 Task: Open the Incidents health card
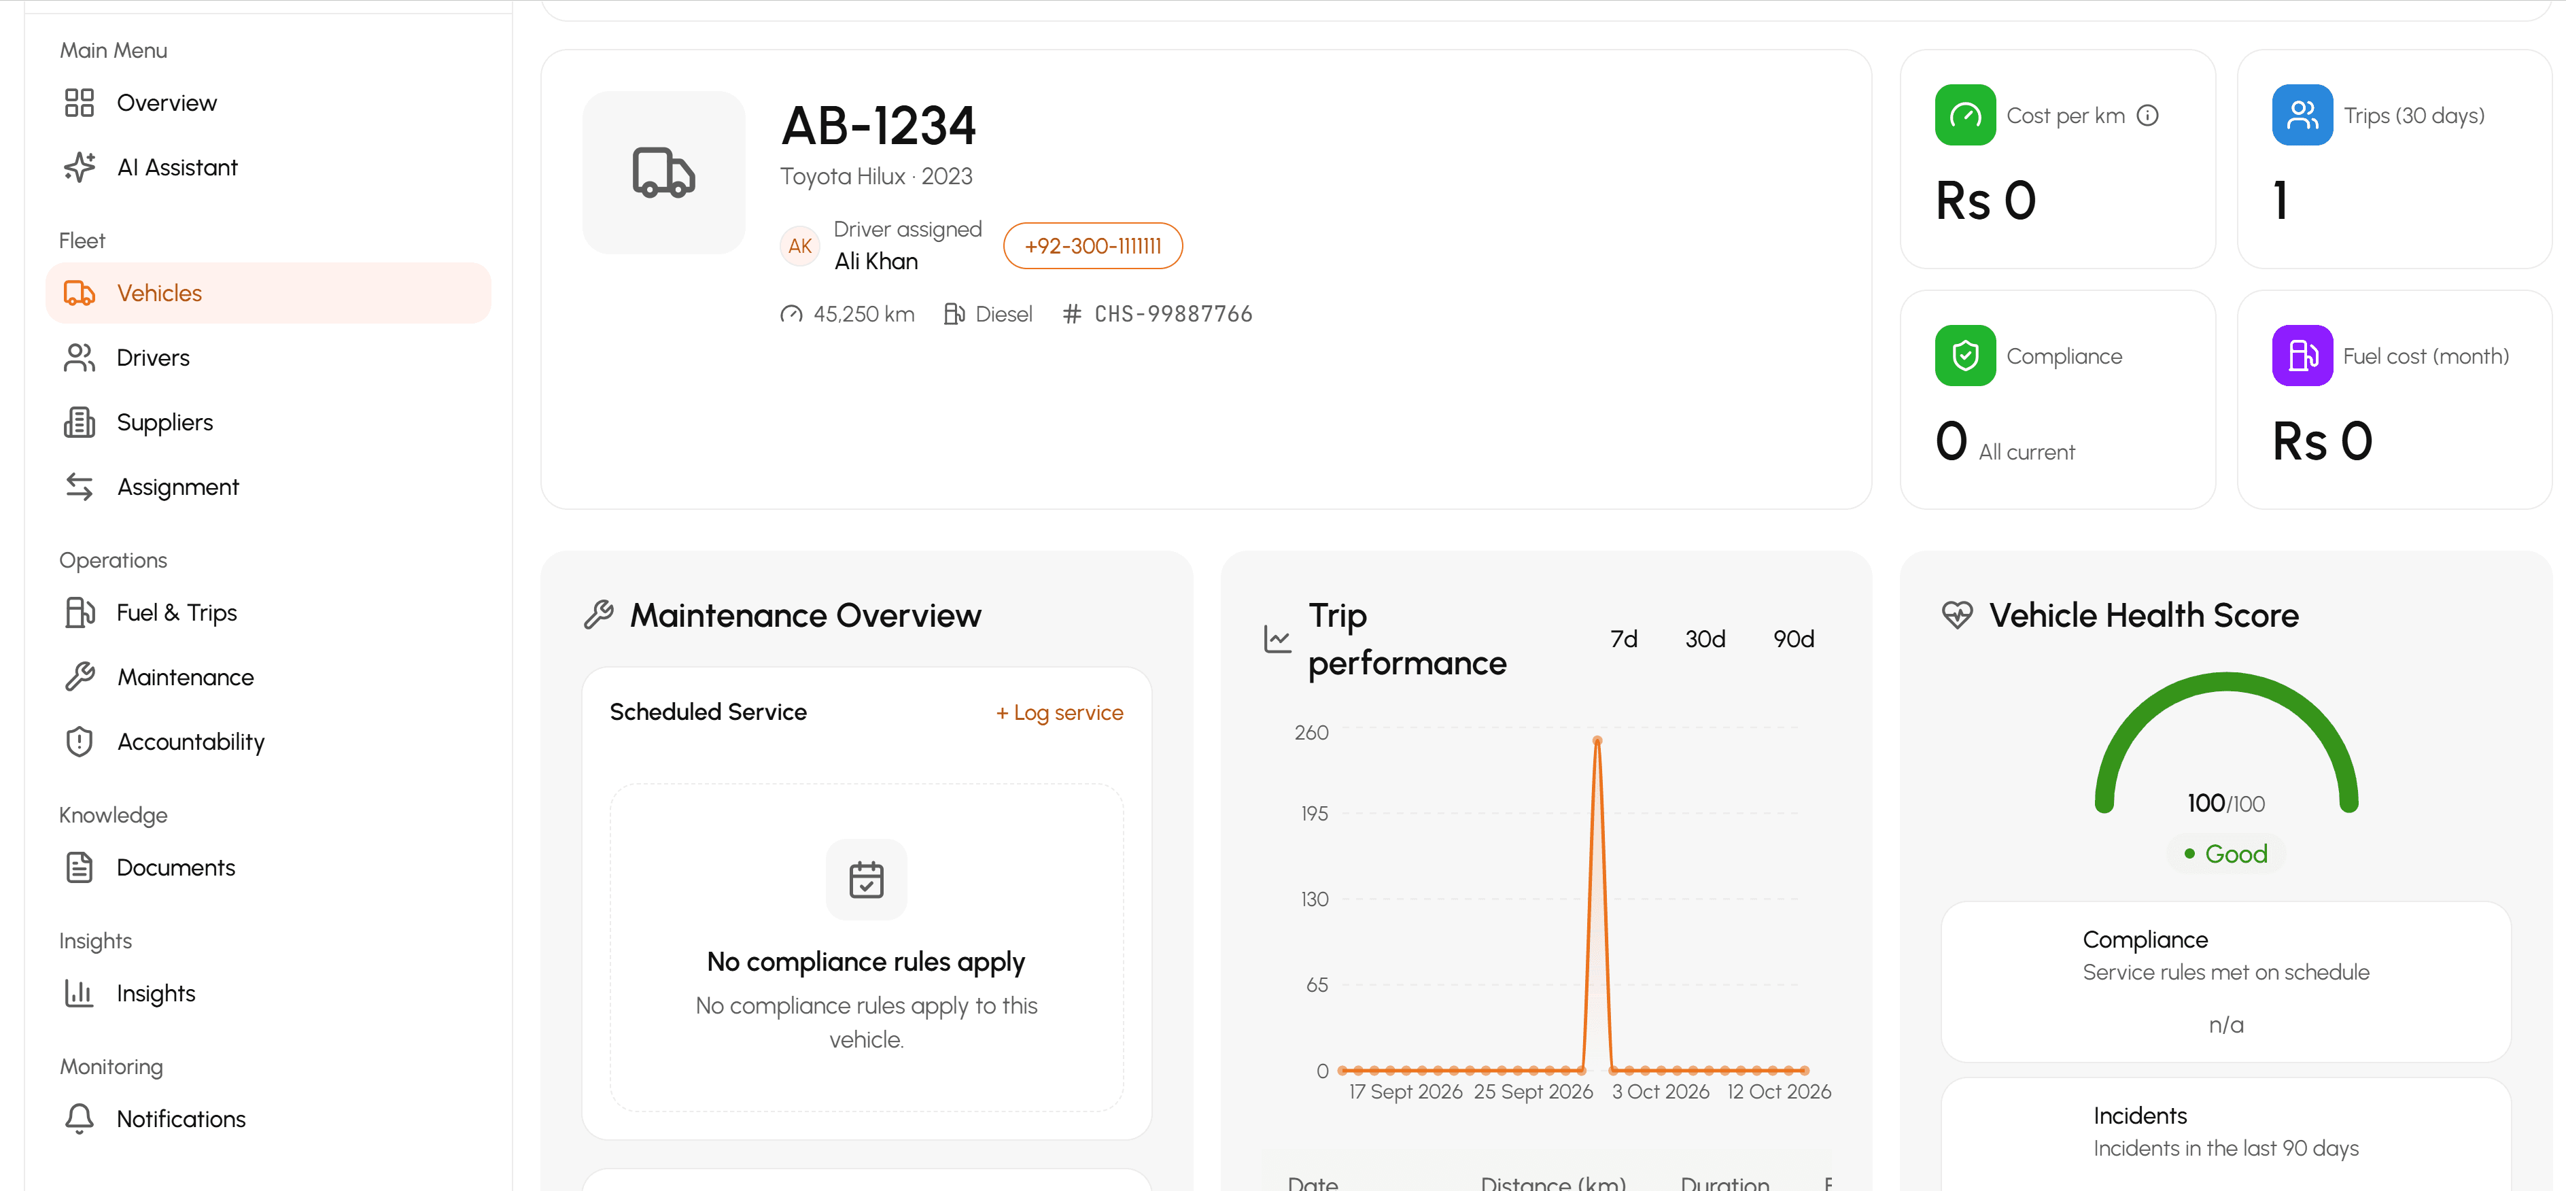[2225, 1135]
